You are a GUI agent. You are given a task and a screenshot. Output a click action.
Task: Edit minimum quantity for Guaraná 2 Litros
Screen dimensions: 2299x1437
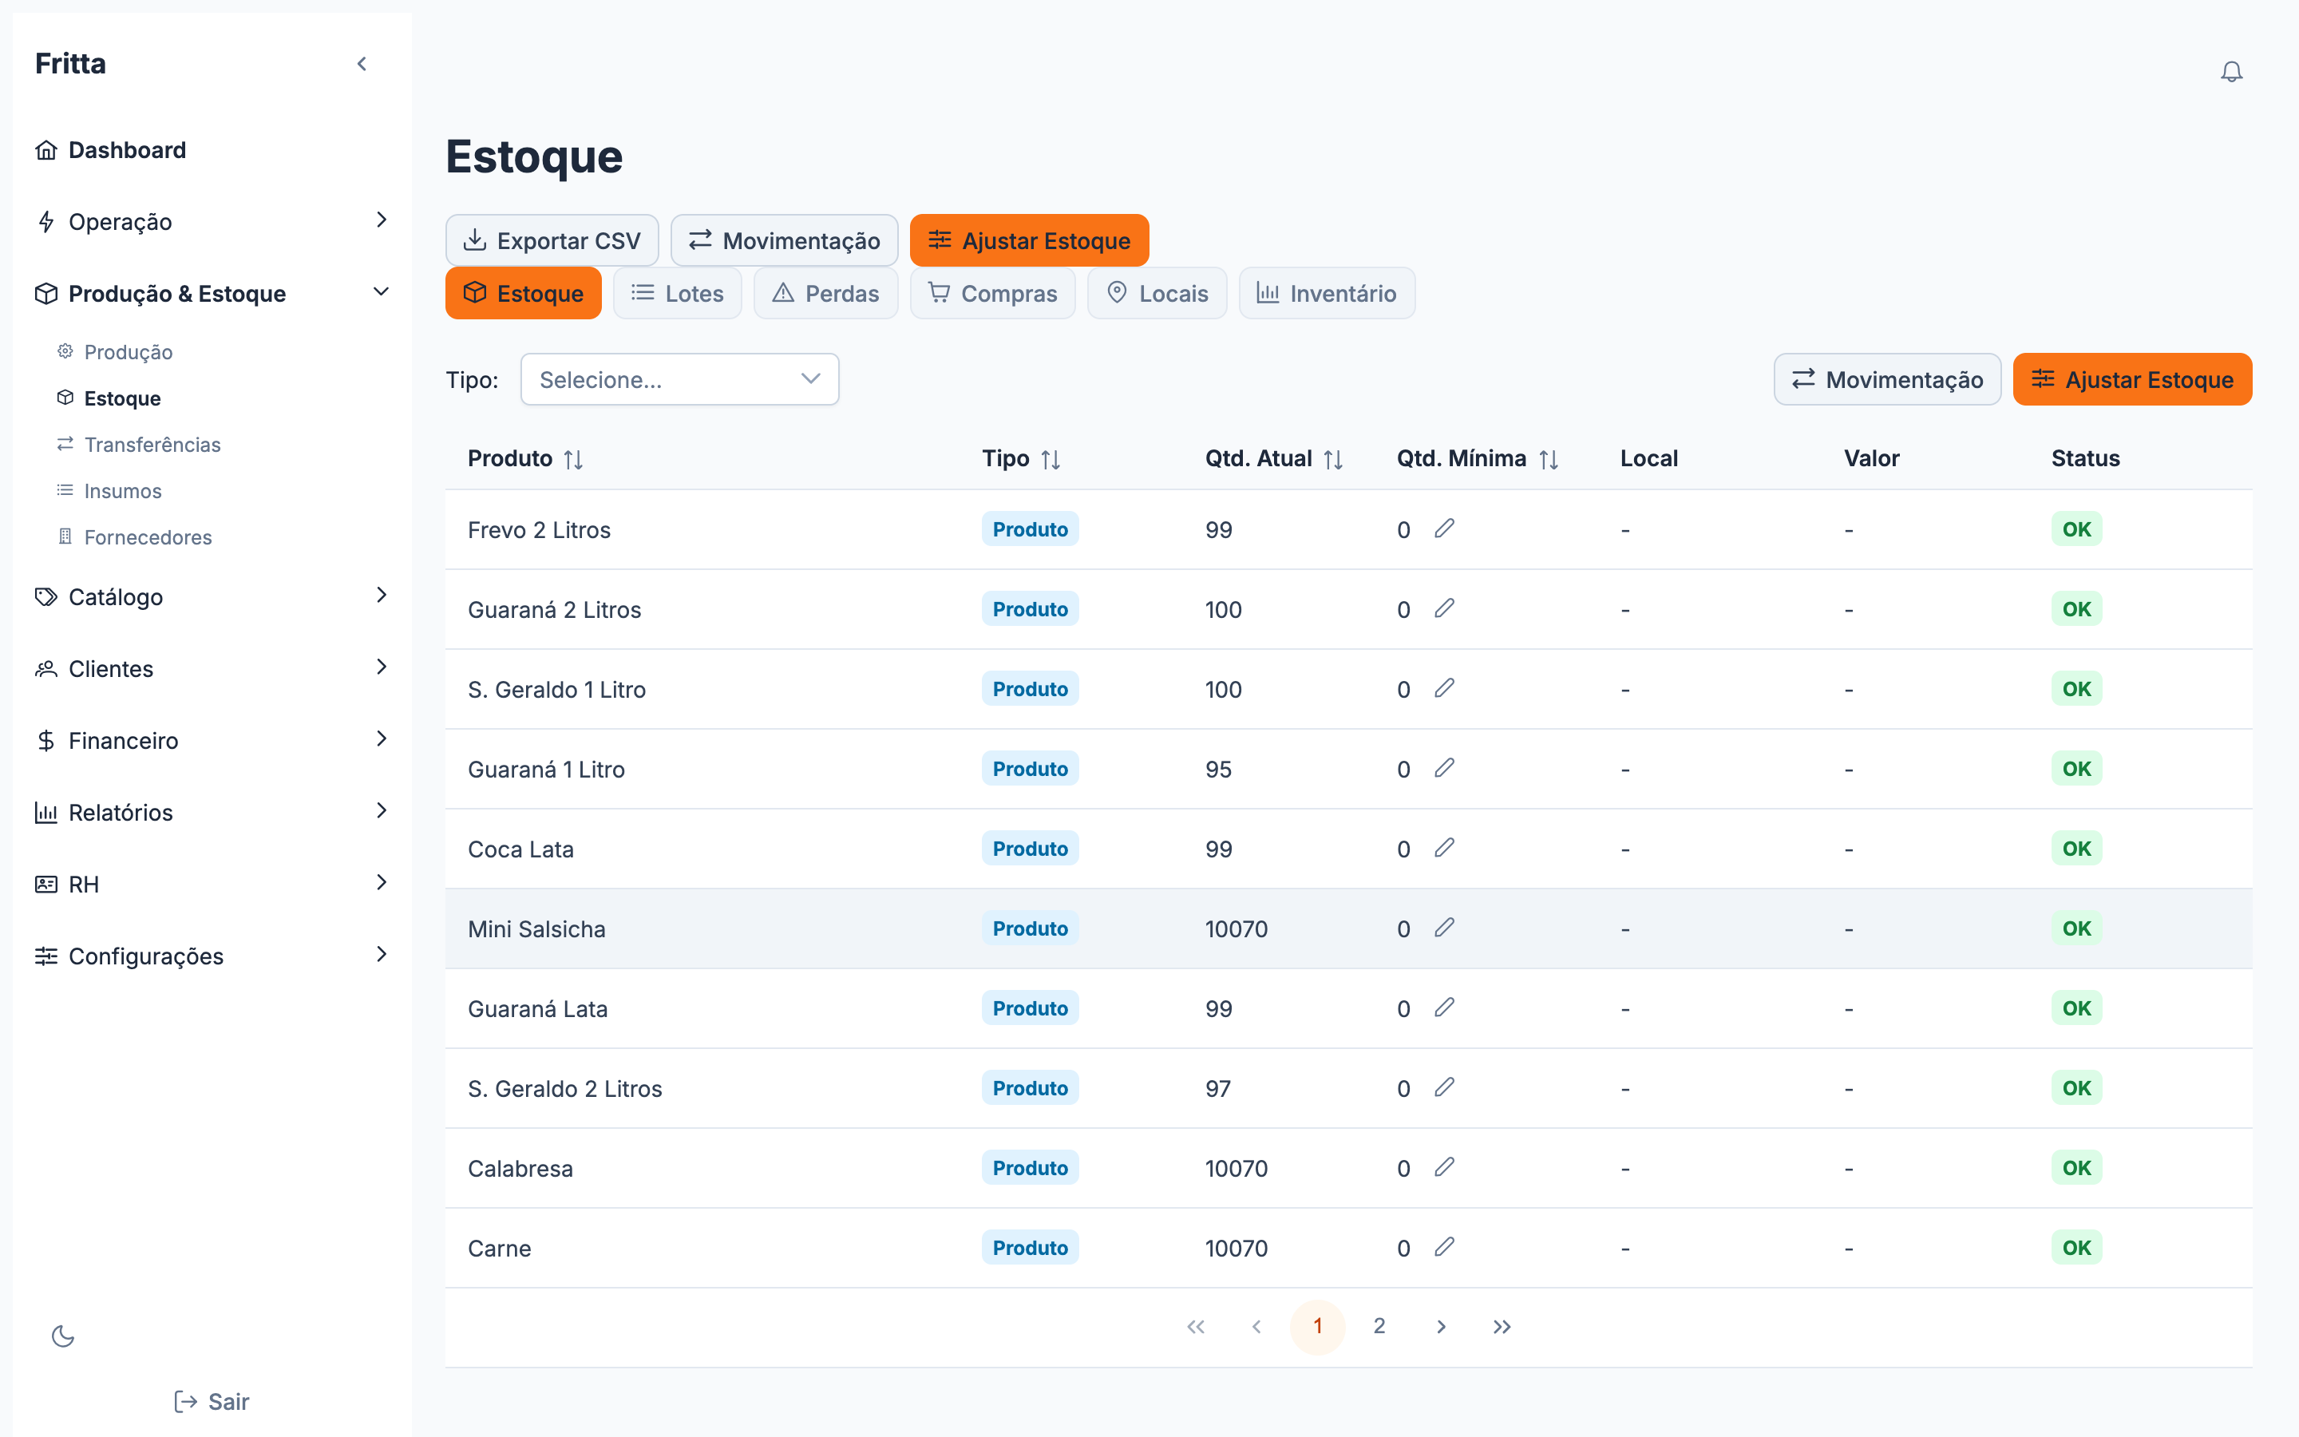[1444, 608]
